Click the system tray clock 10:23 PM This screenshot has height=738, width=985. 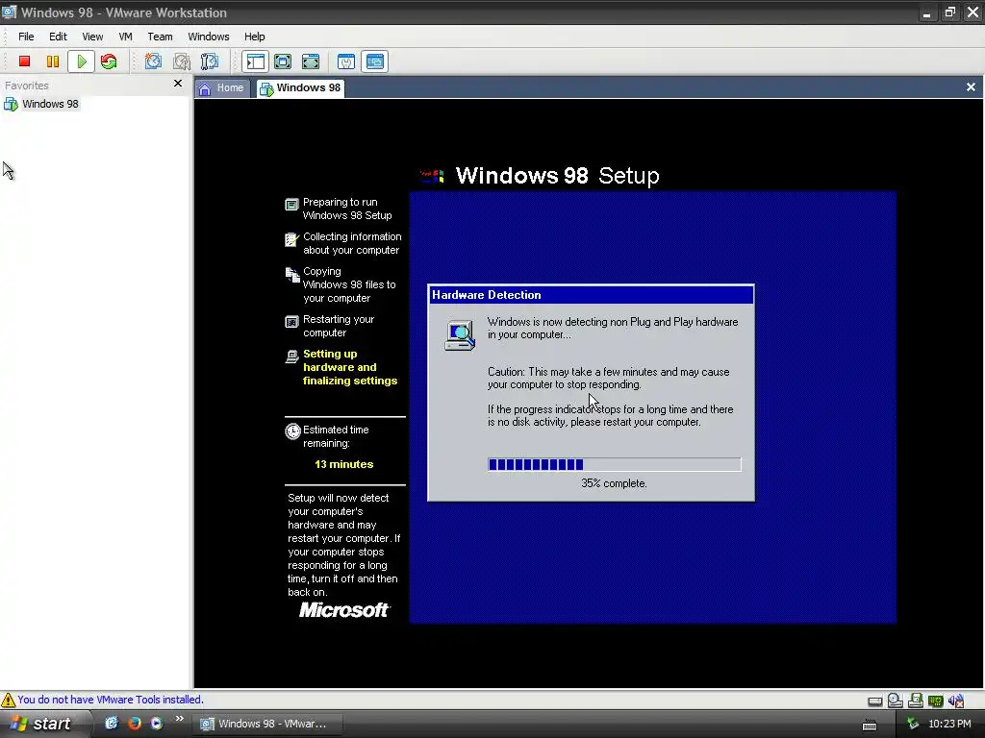pyautogui.click(x=949, y=724)
